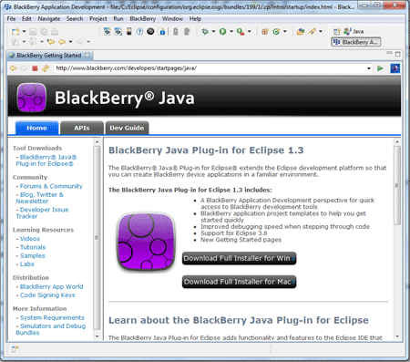Click the black BlackBerry logo toolbar icon
410x362 pixels.
[150, 31]
